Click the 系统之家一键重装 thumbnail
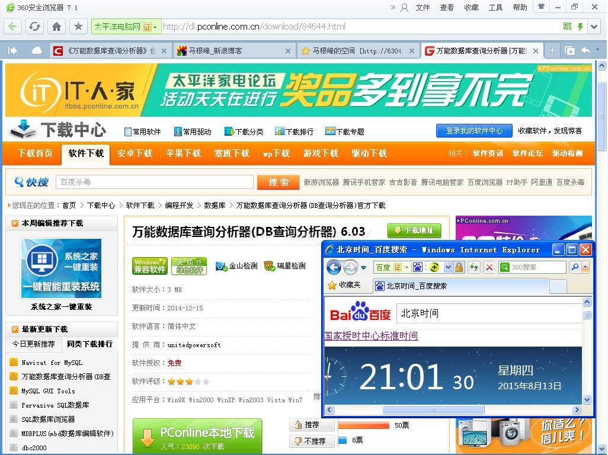 [61, 268]
